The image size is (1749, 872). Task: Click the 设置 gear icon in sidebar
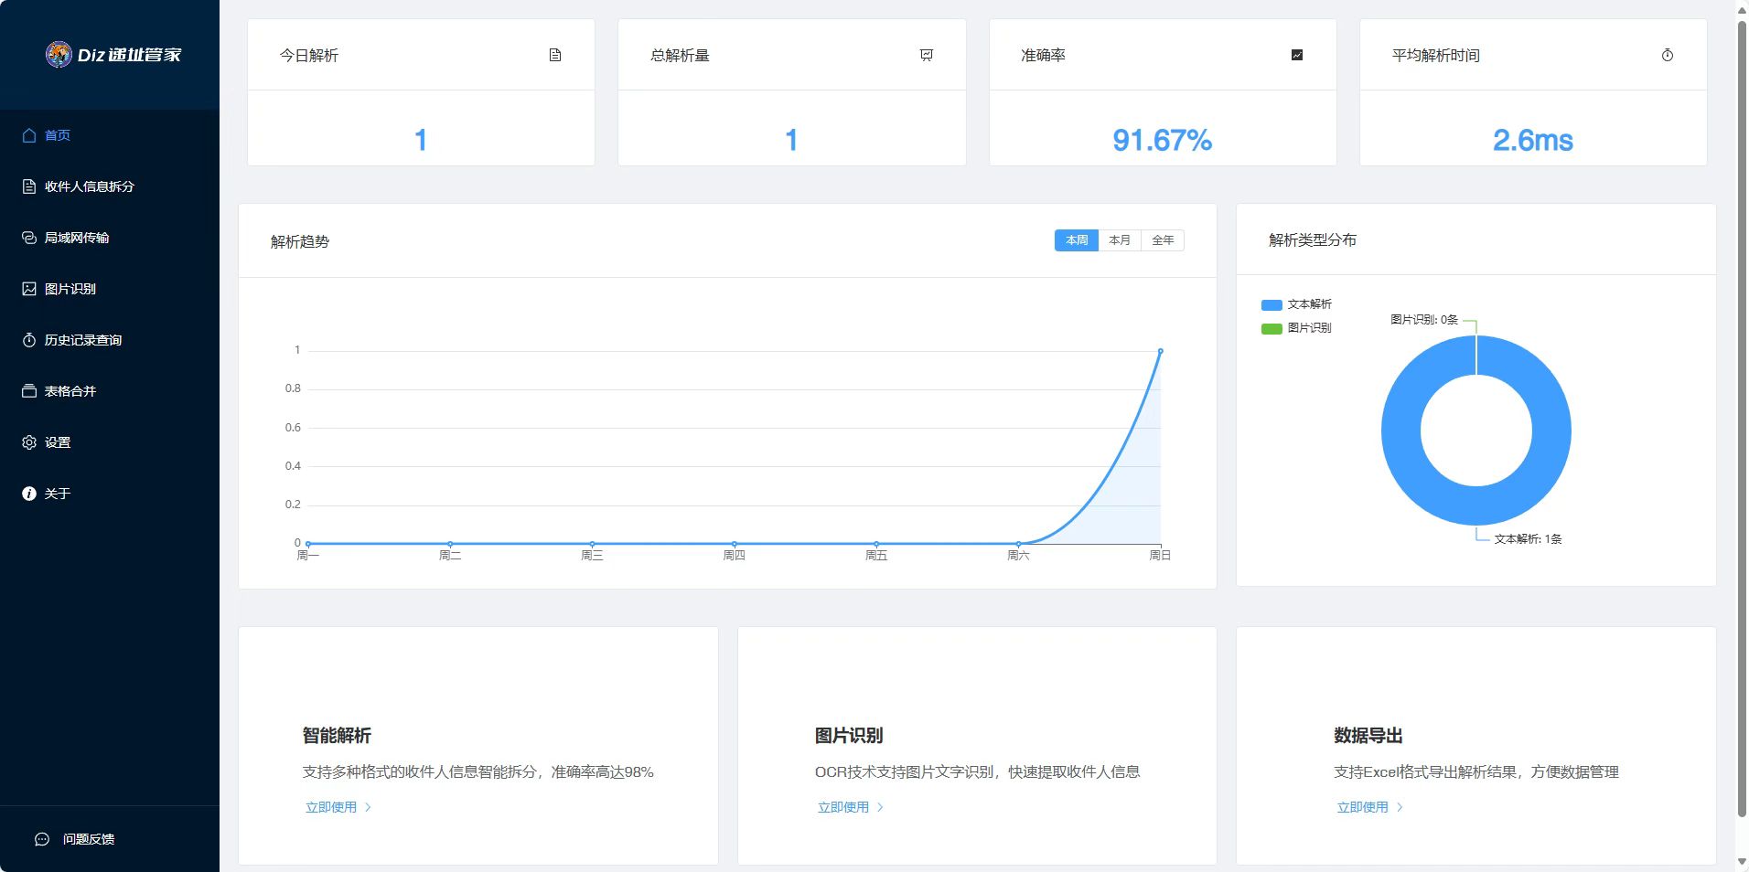29,442
